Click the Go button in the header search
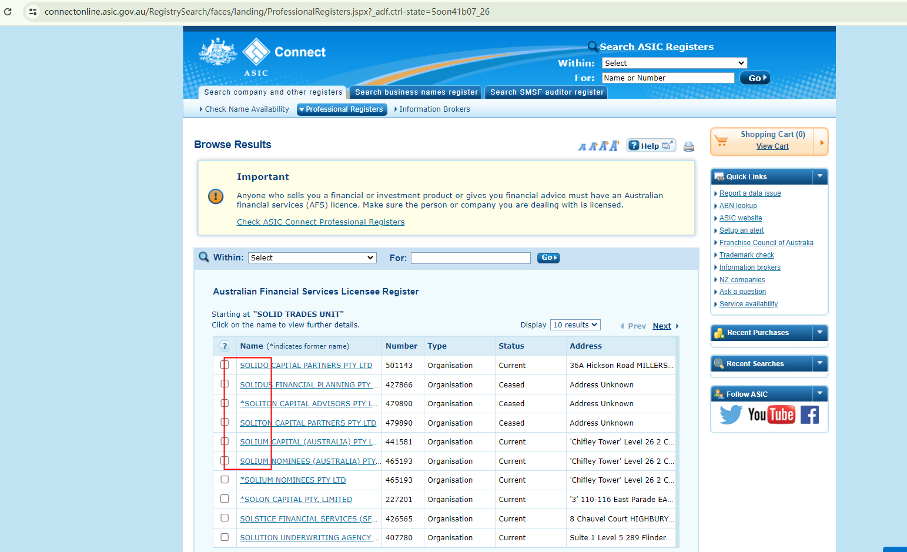 coord(755,78)
